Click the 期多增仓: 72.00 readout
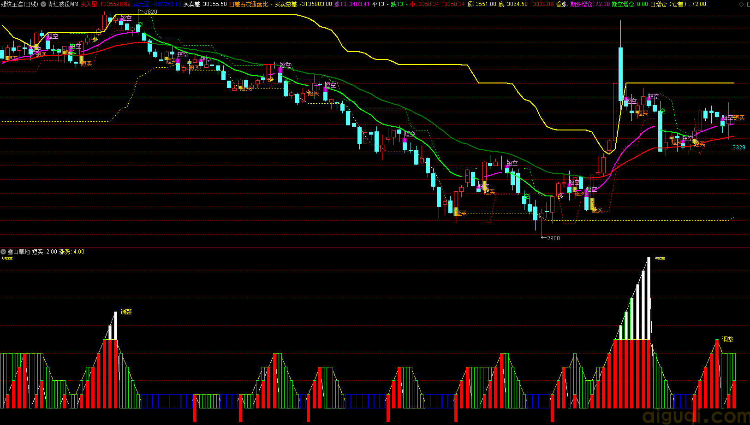This screenshot has height=425, width=750. click(590, 4)
